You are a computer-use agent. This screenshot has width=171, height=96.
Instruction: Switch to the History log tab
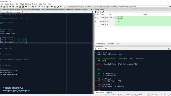click(x=110, y=93)
